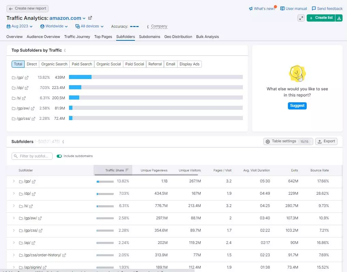
Task: Click the User manual book icon
Action: (282, 9)
